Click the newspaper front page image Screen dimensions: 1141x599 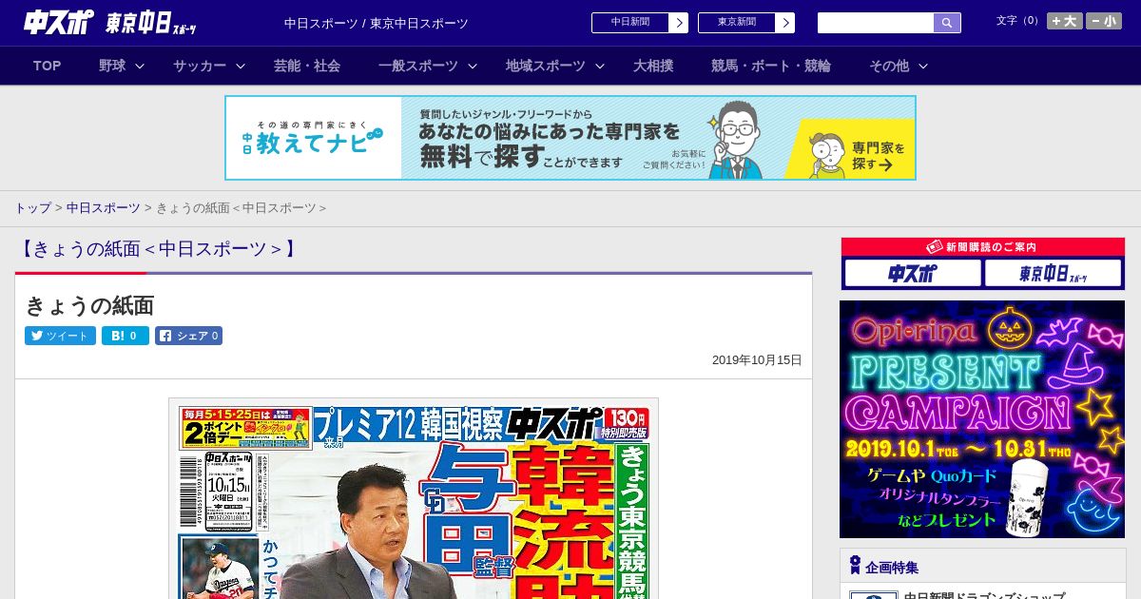click(x=414, y=499)
